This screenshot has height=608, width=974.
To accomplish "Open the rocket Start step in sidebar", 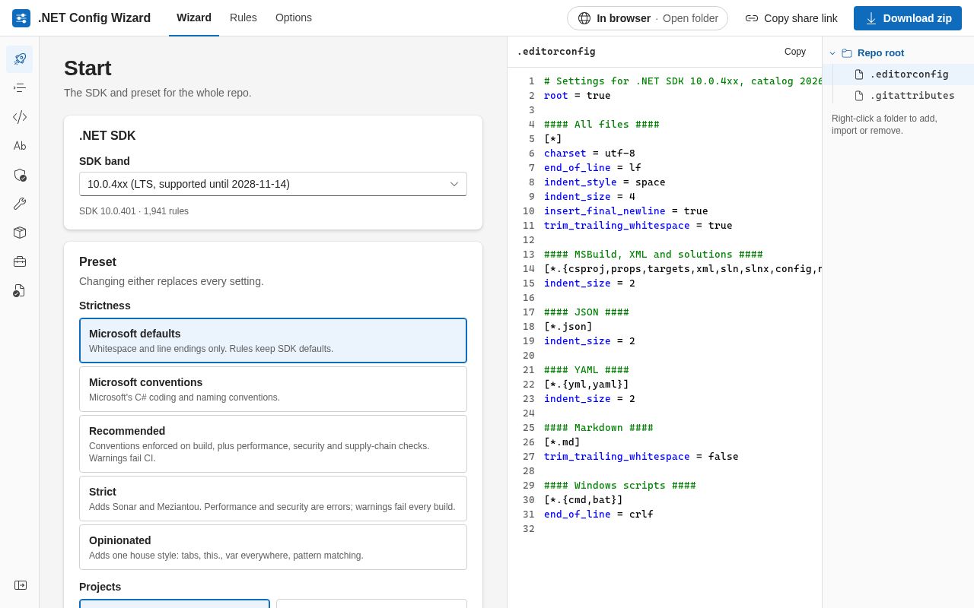I will tap(20, 59).
